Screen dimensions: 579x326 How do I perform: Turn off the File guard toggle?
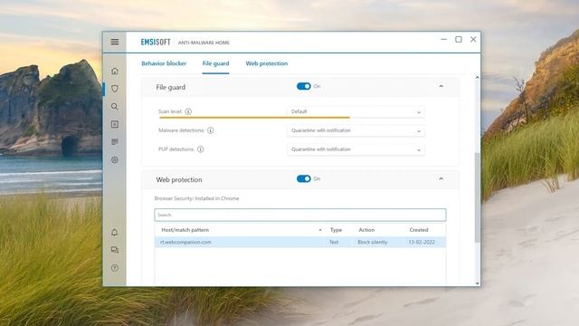point(304,86)
